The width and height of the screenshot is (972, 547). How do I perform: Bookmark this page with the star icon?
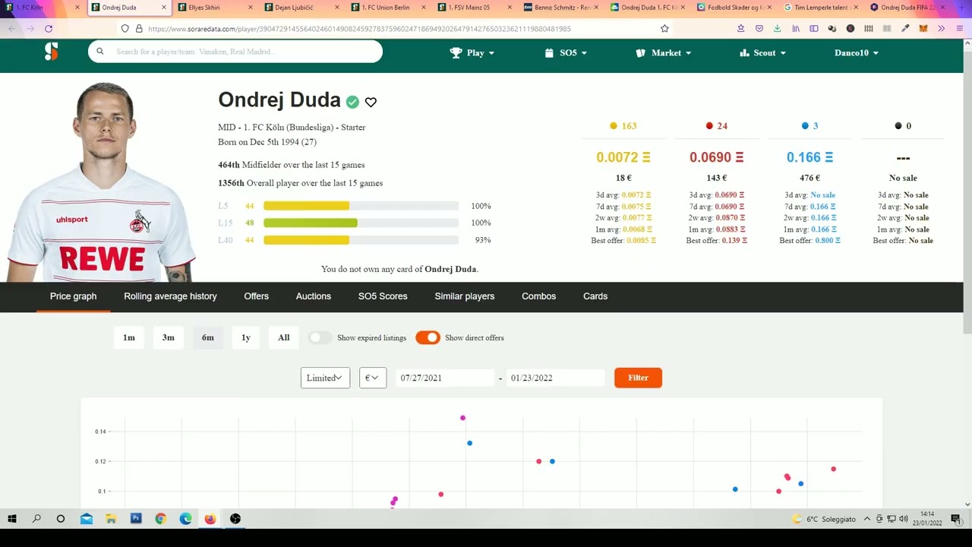[x=664, y=28]
